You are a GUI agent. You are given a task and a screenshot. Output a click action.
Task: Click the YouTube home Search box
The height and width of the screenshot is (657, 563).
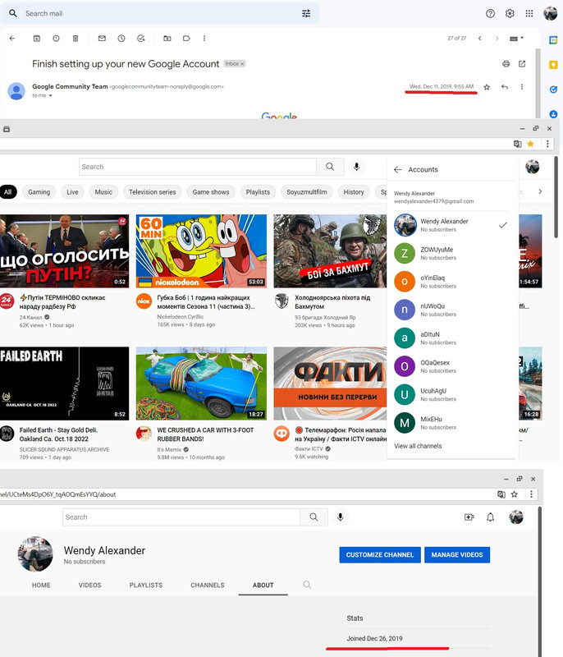pos(197,167)
